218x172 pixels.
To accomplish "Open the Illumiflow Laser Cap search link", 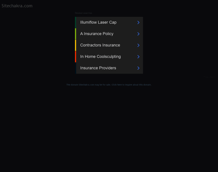I will pyautogui.click(x=98, y=22).
